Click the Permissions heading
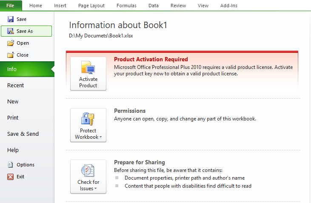 tap(130, 111)
